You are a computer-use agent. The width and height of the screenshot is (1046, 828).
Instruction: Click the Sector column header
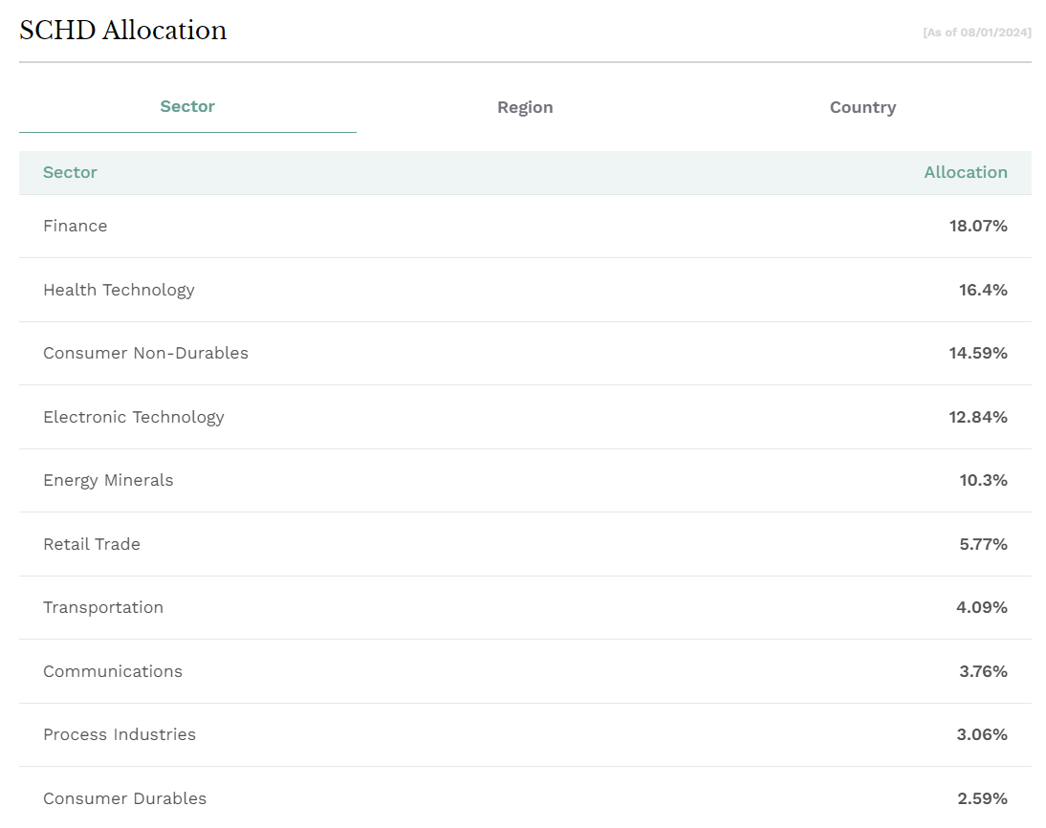click(x=70, y=172)
